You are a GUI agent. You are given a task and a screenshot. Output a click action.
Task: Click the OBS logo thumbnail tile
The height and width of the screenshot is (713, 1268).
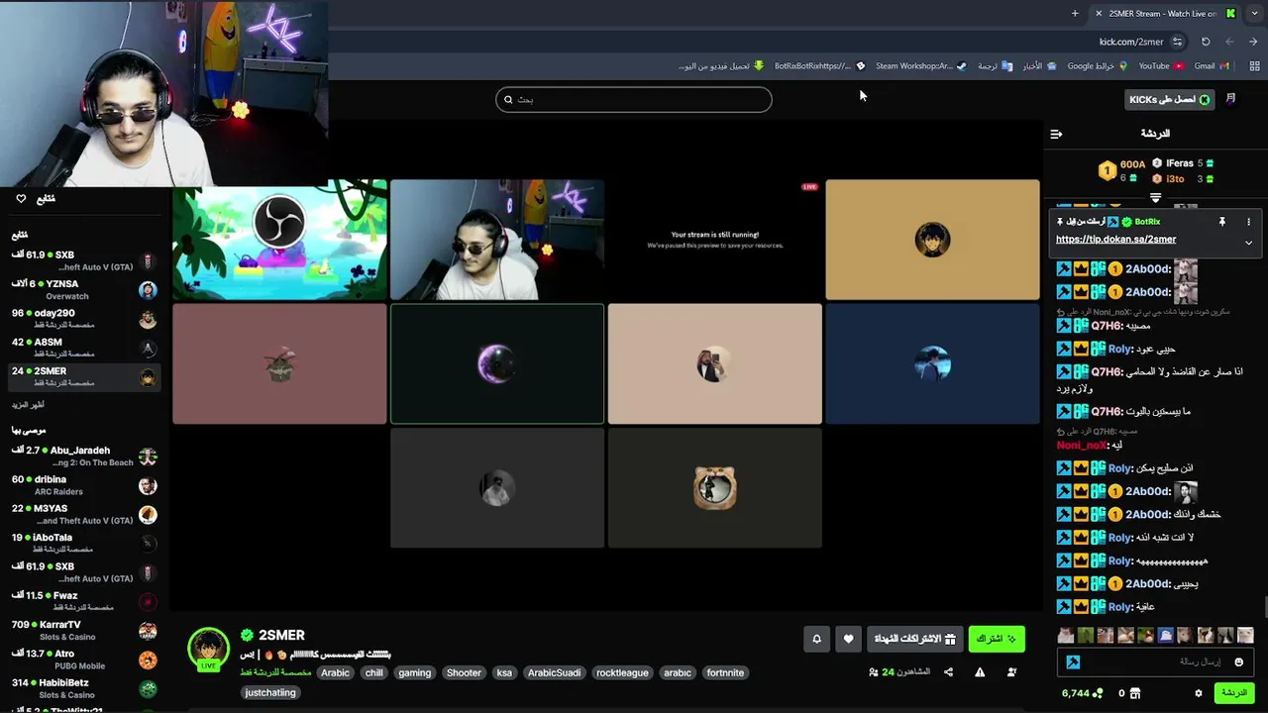click(x=279, y=240)
